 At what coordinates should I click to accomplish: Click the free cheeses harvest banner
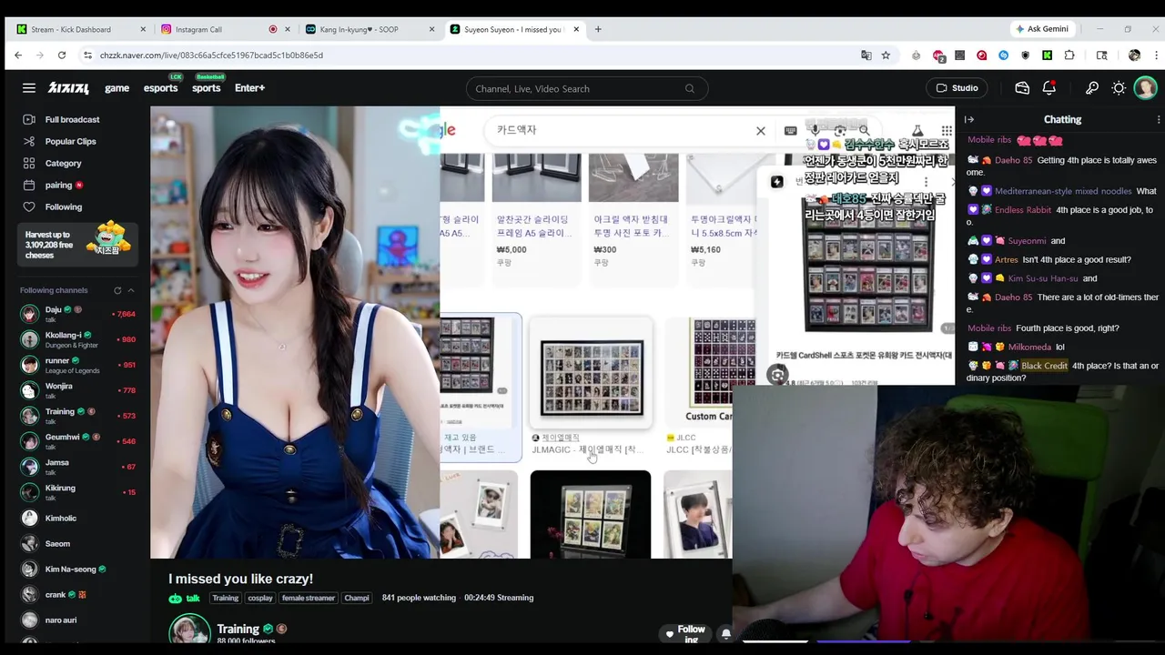(x=78, y=244)
